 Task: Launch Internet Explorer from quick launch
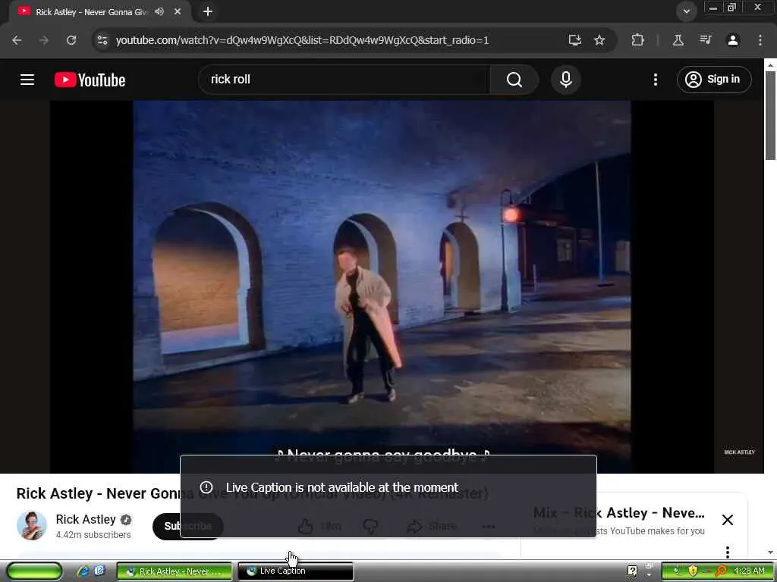[x=83, y=571]
